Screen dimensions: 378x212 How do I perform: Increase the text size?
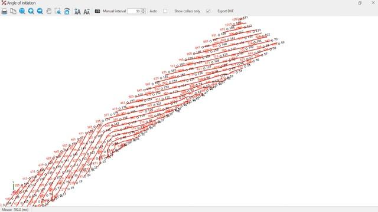pyautogui.click(x=77, y=11)
